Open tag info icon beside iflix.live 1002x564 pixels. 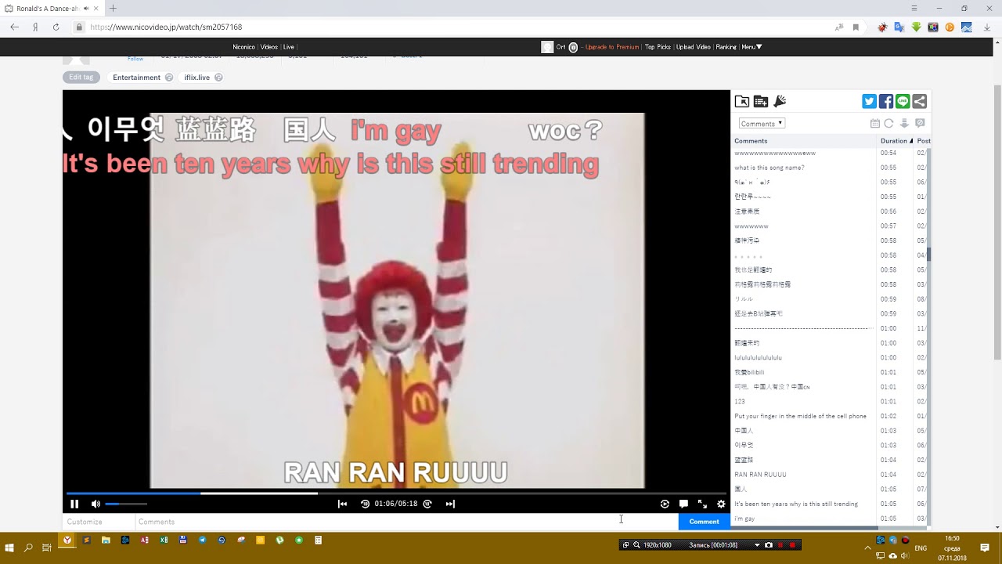click(218, 78)
